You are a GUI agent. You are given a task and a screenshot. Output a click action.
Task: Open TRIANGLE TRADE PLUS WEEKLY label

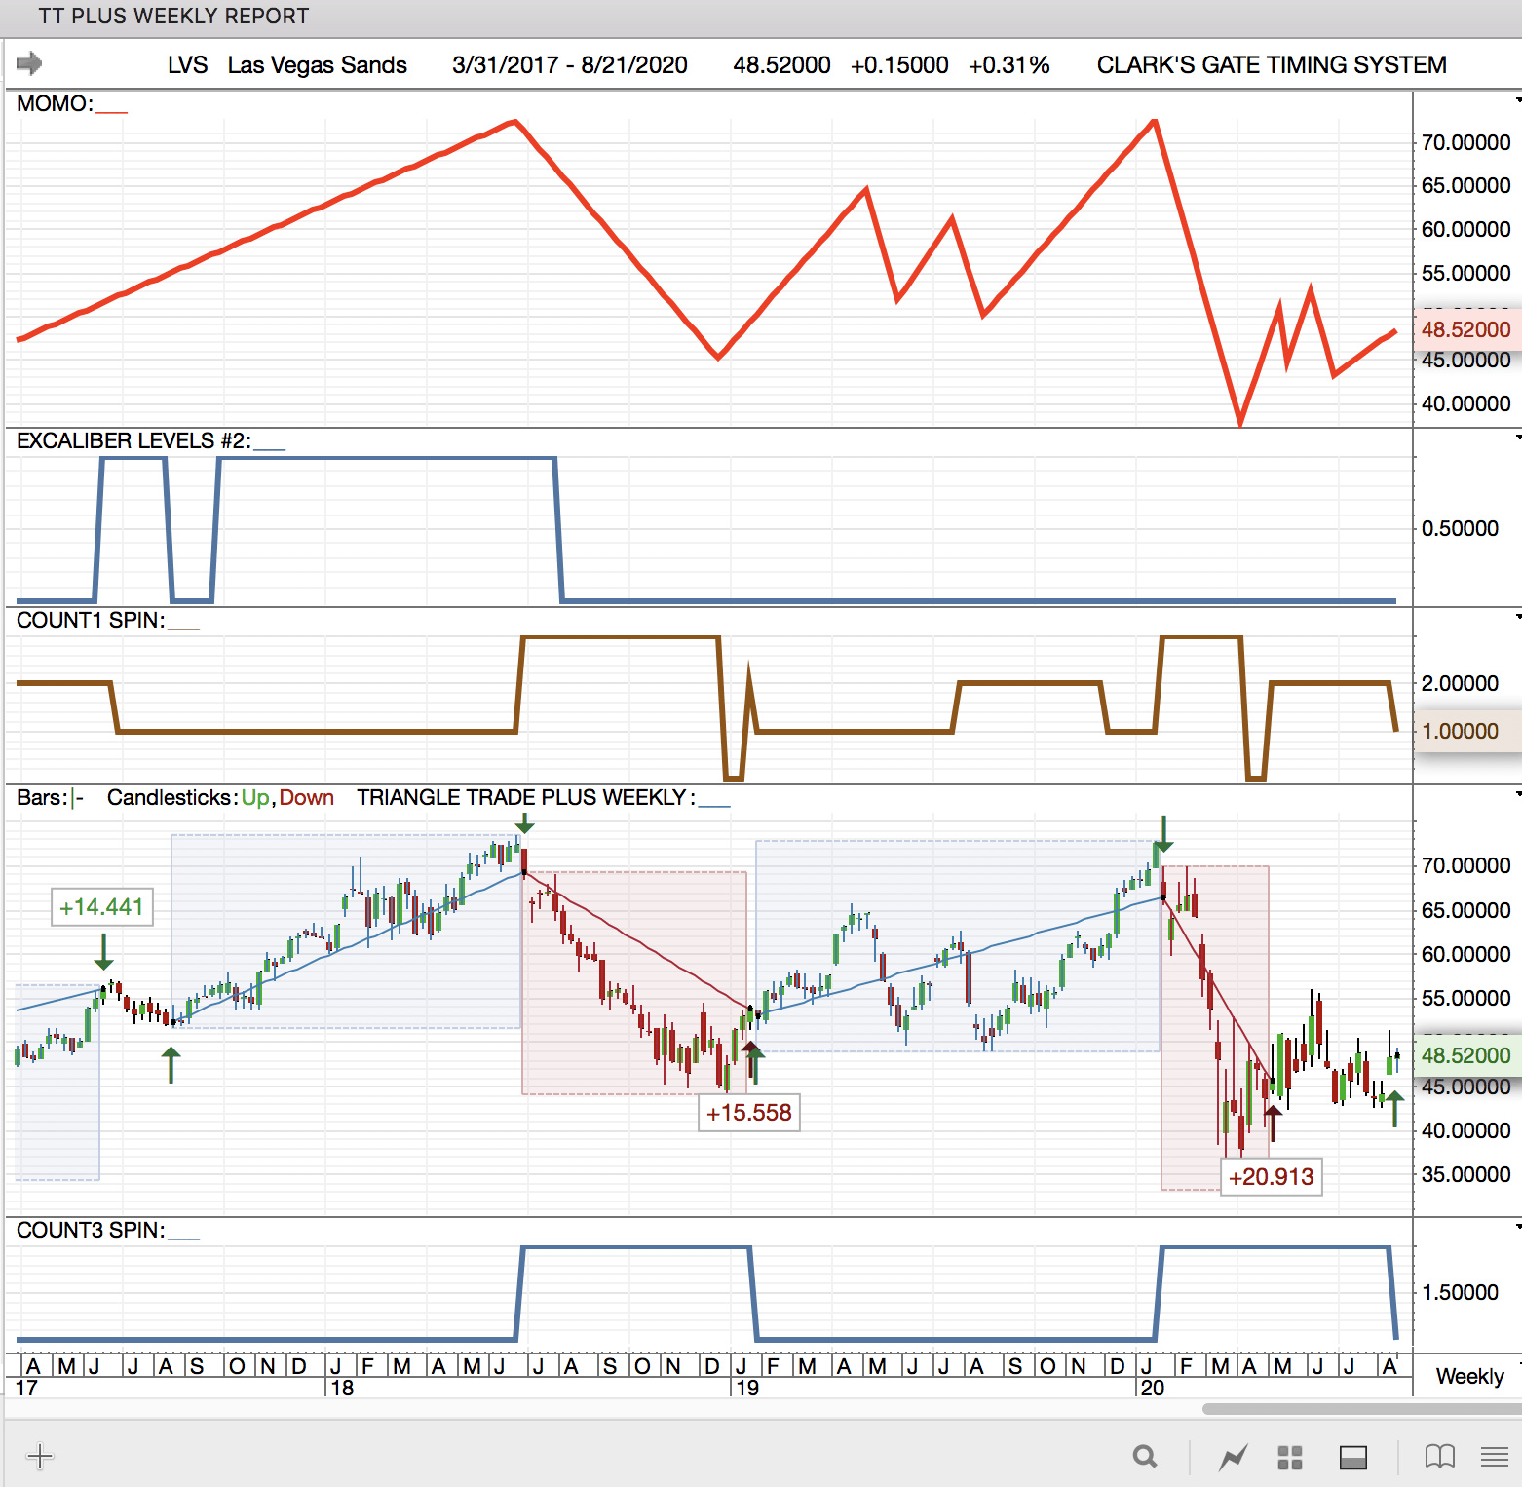pos(526,798)
